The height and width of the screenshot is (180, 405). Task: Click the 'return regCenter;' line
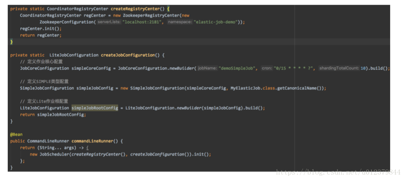tap(41, 35)
